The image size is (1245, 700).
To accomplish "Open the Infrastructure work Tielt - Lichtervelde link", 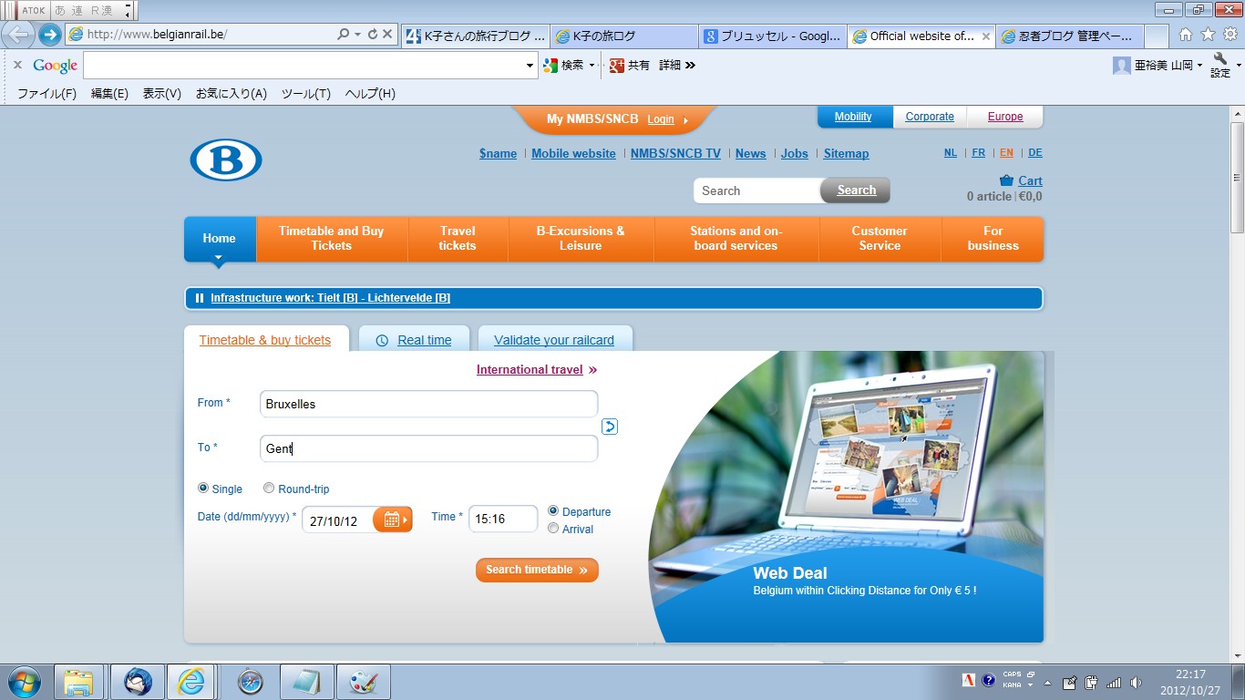I will click(x=330, y=298).
